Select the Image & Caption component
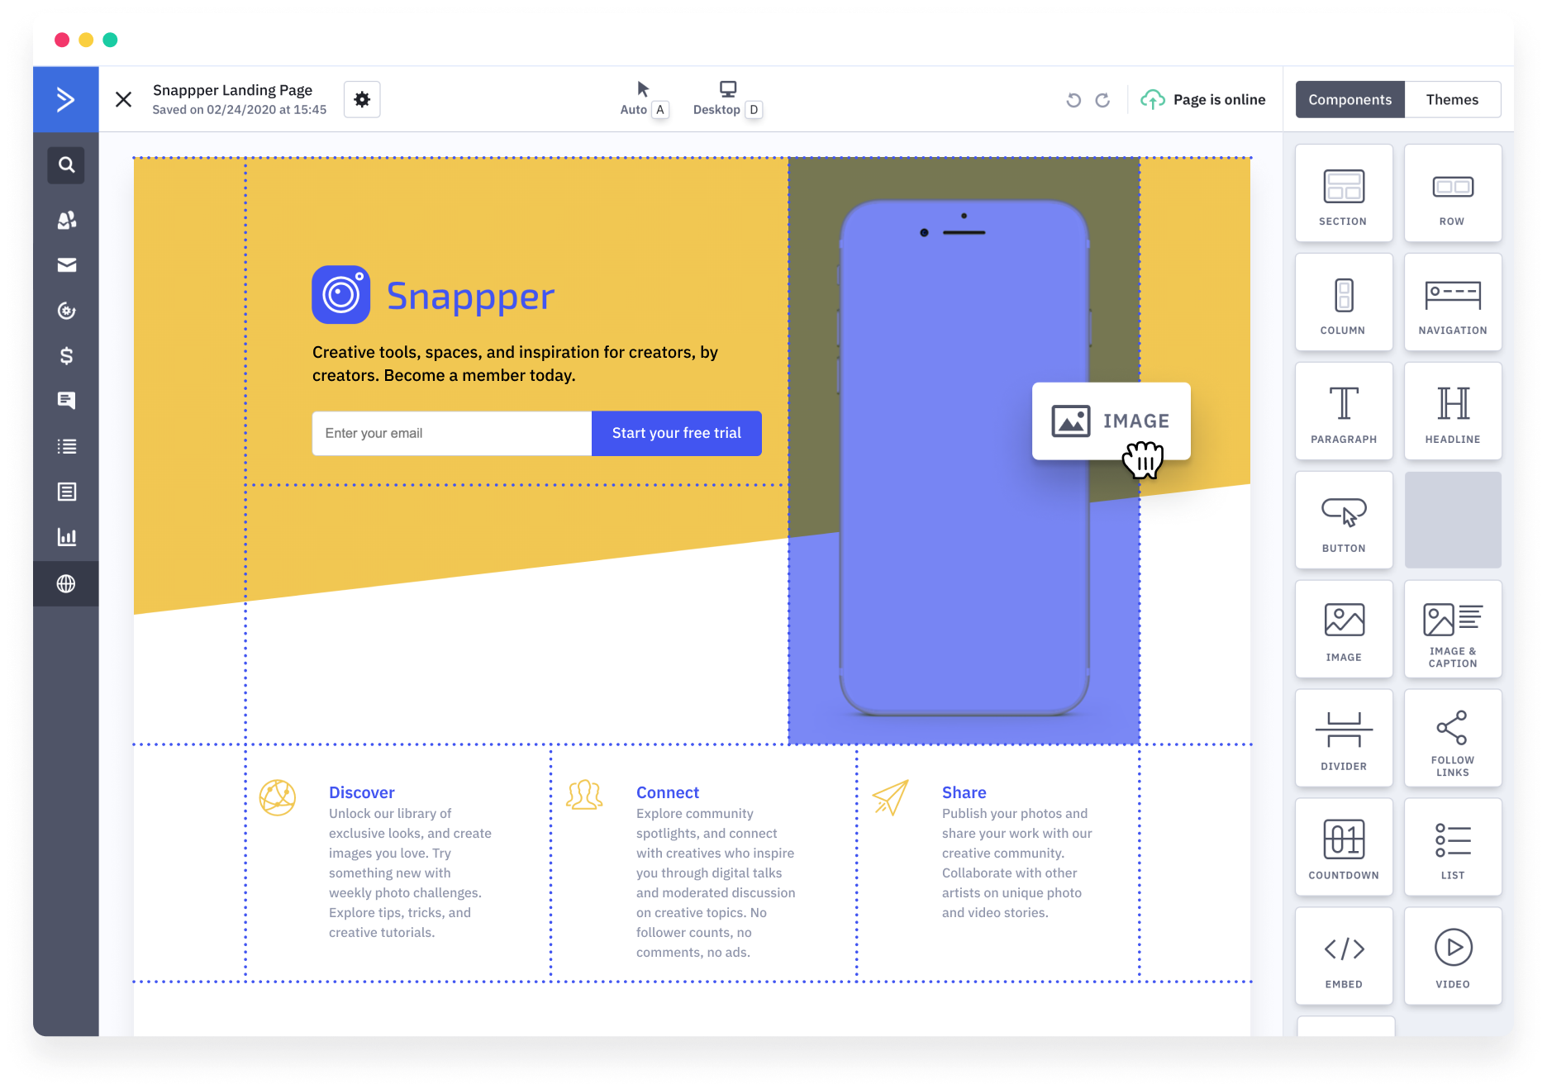This screenshot has height=1089, width=1547. tap(1452, 629)
